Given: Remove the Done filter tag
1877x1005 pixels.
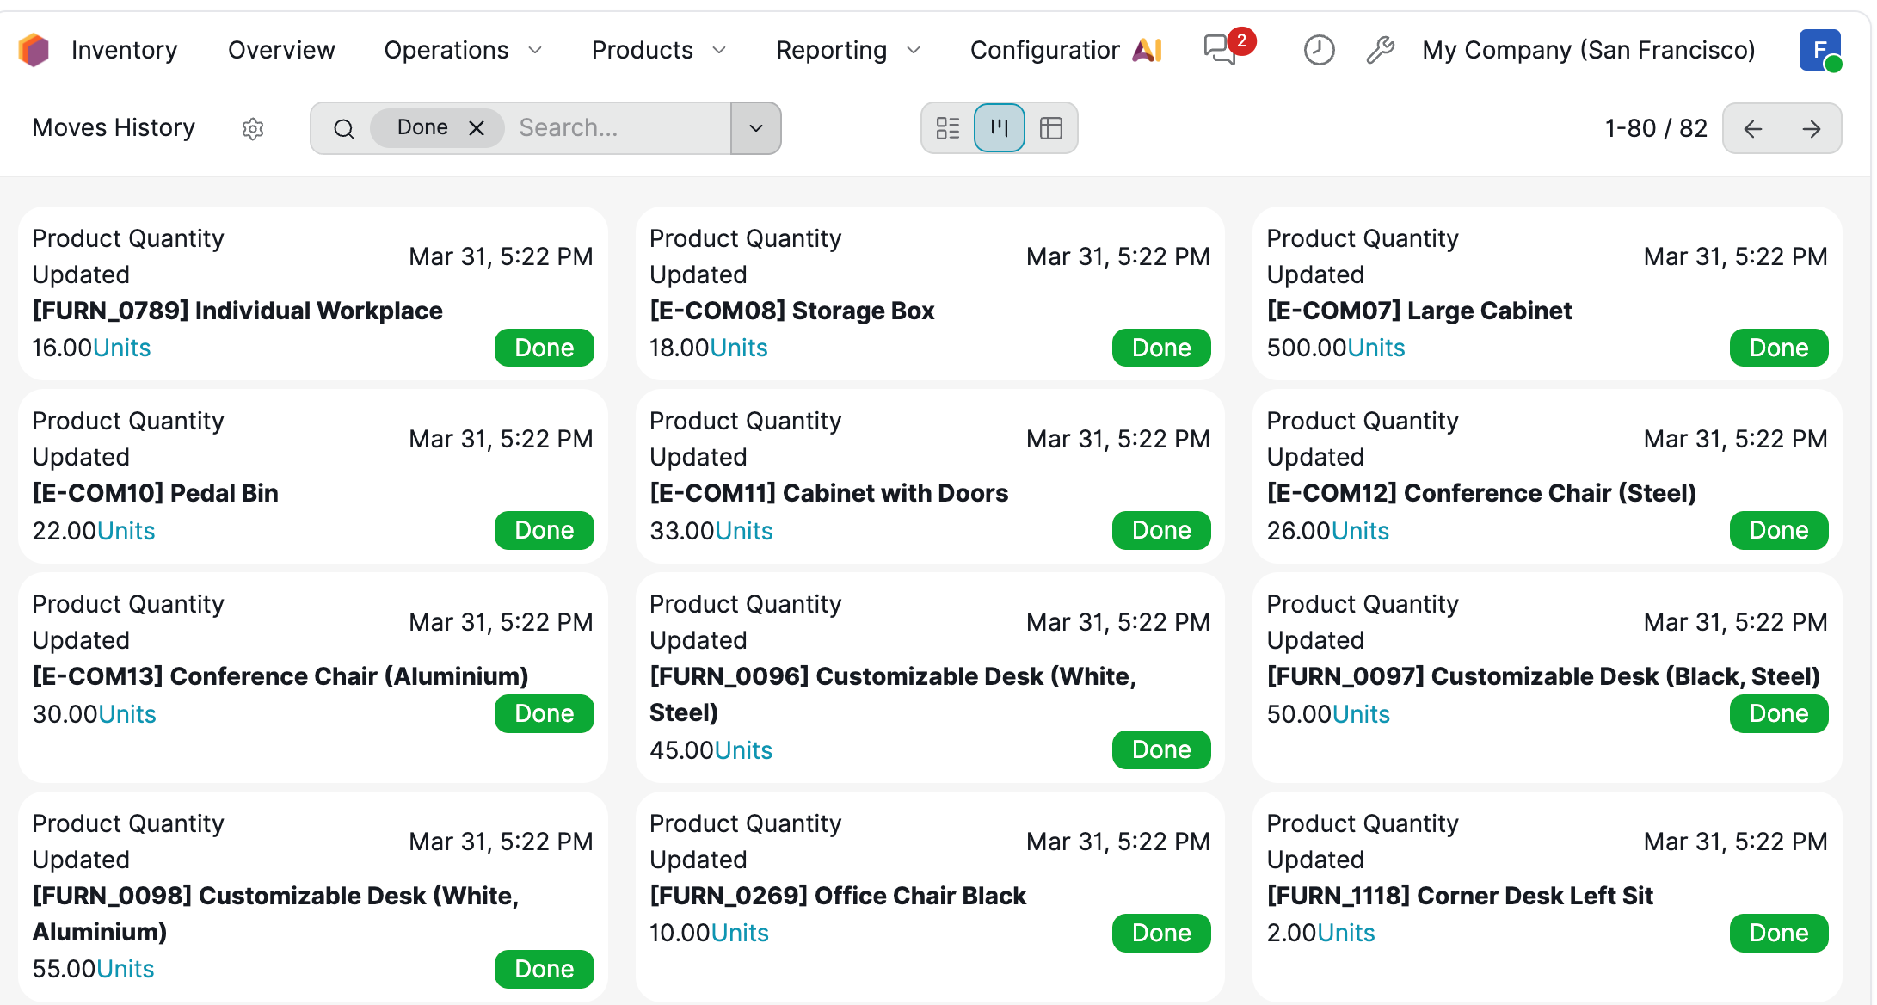Looking at the screenshot, I should click(x=477, y=128).
